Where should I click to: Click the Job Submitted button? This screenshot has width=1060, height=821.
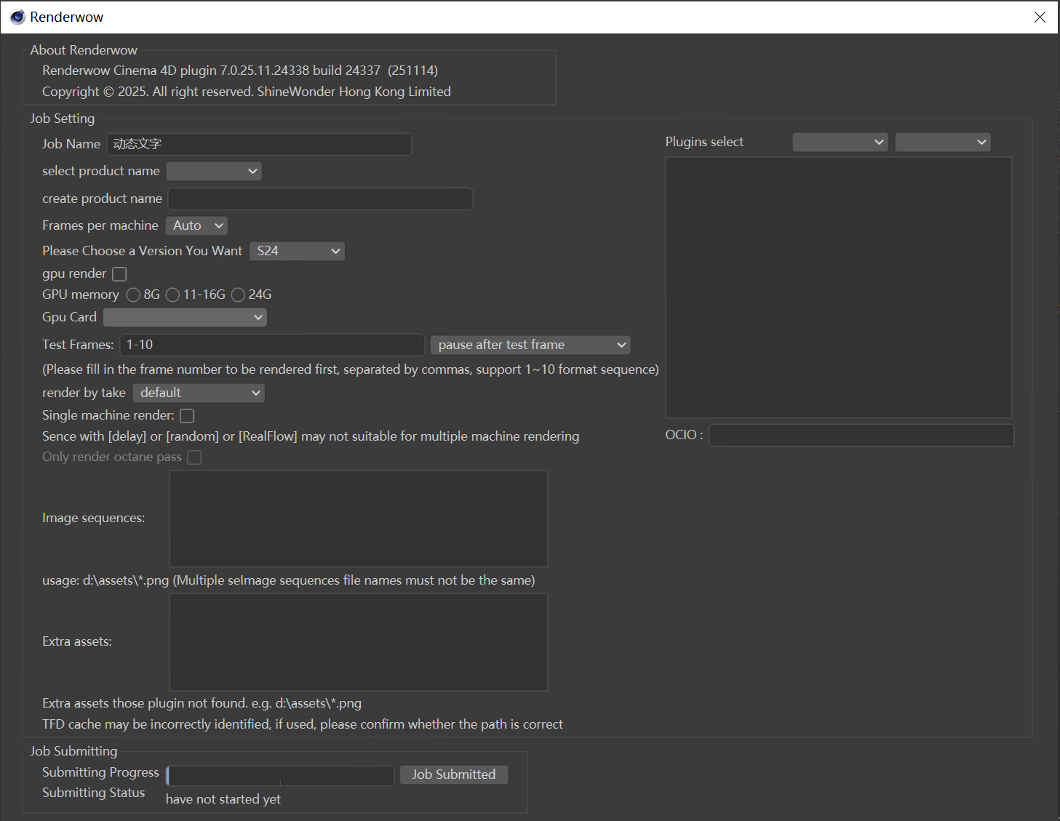pos(454,774)
